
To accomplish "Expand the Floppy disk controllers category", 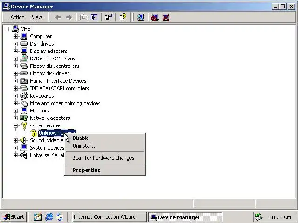I will pos(15,66).
